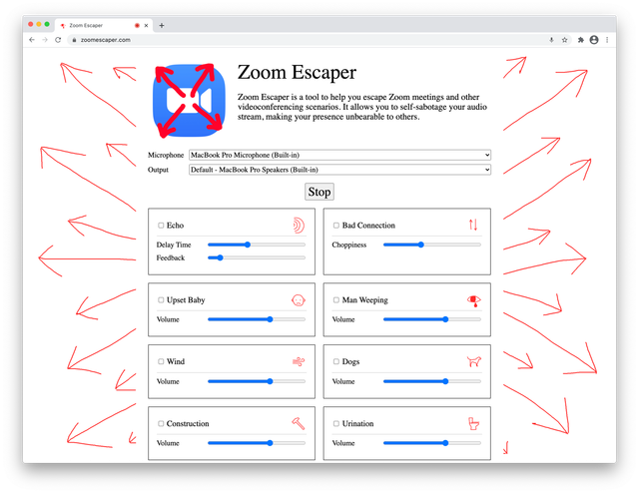Click the Wind Volume slider
The width and height of the screenshot is (639, 493).
coord(257,381)
